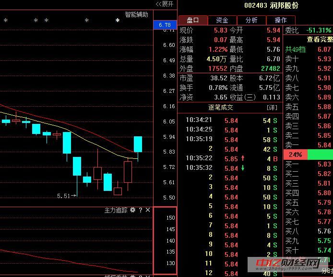This screenshot has width=333, height=277.
Task: Click the red up arrow beside 5.85
Action: point(243,158)
